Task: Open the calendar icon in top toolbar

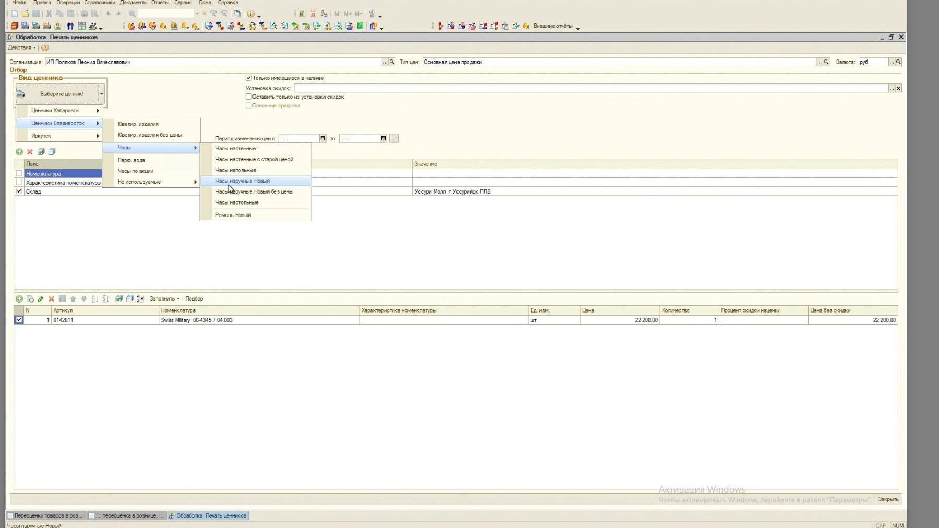Action: [x=313, y=14]
